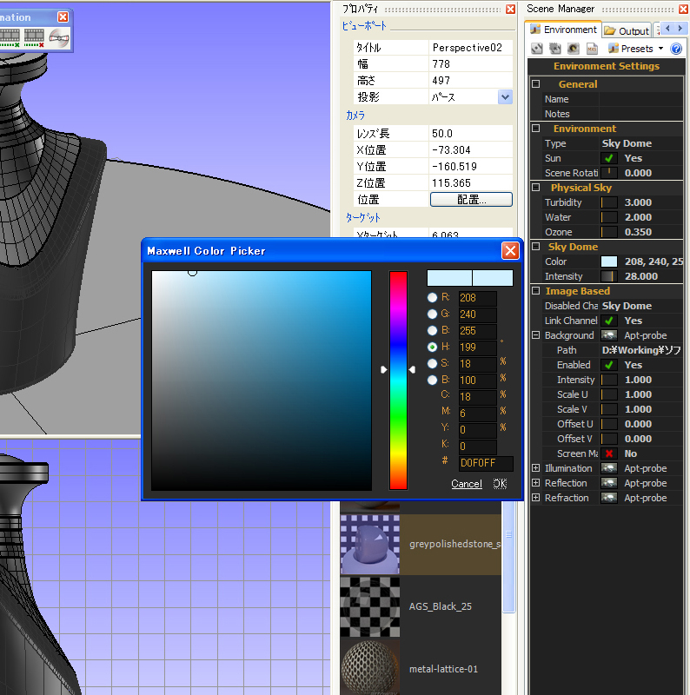Click the Sky Dome Color swatch
This screenshot has width=690, height=695.
(x=609, y=261)
